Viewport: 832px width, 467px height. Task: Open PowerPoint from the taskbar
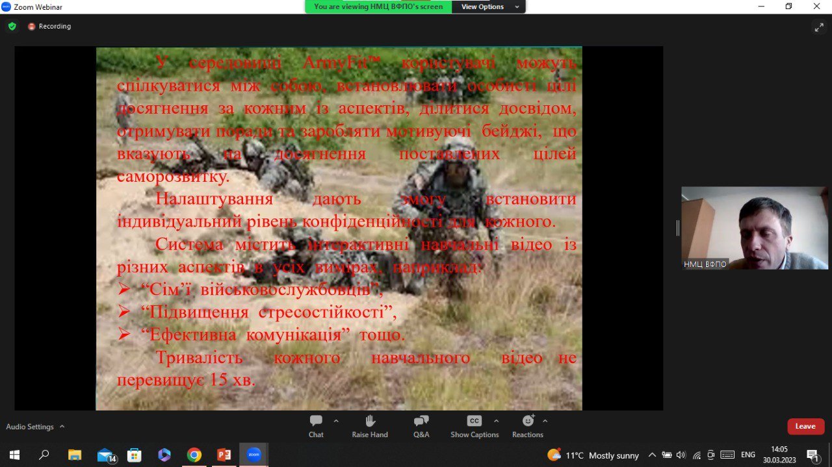pyautogui.click(x=224, y=455)
